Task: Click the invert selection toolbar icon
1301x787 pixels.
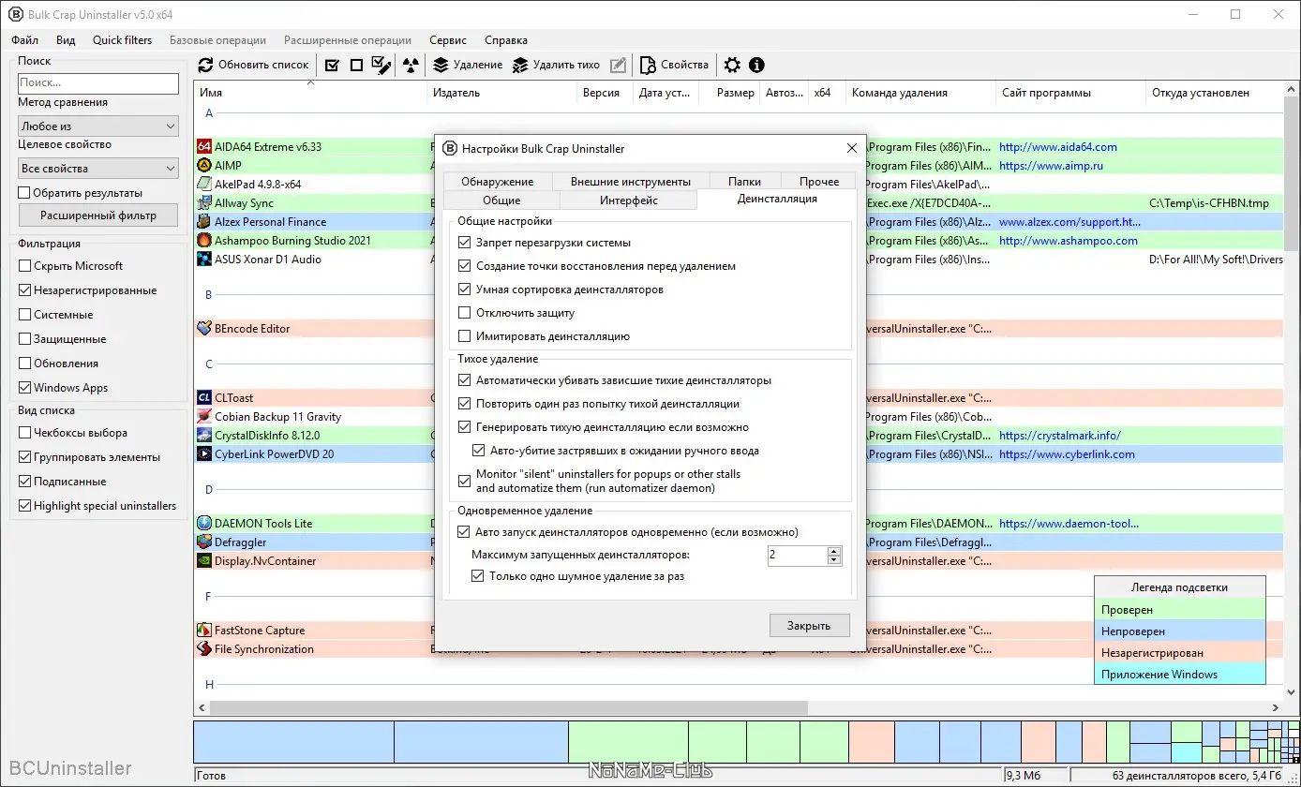Action: click(381, 65)
